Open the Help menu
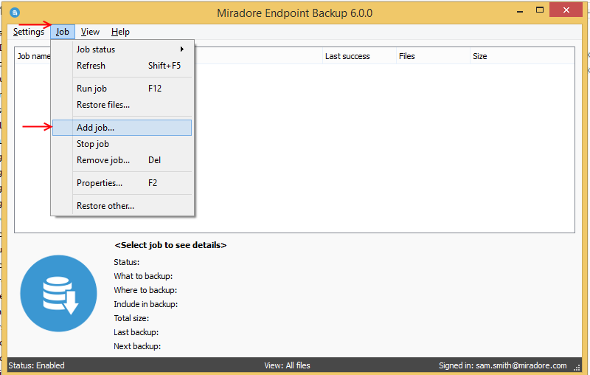Image resolution: width=590 pixels, height=375 pixels. coord(120,32)
